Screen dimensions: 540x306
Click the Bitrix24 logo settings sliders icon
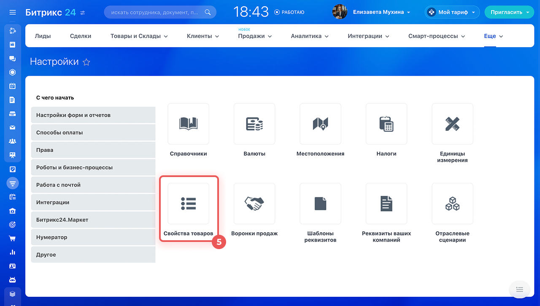tap(83, 13)
